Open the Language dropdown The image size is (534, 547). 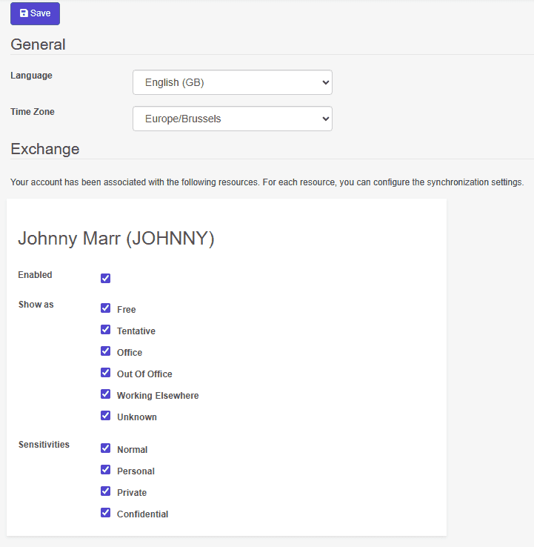click(232, 82)
